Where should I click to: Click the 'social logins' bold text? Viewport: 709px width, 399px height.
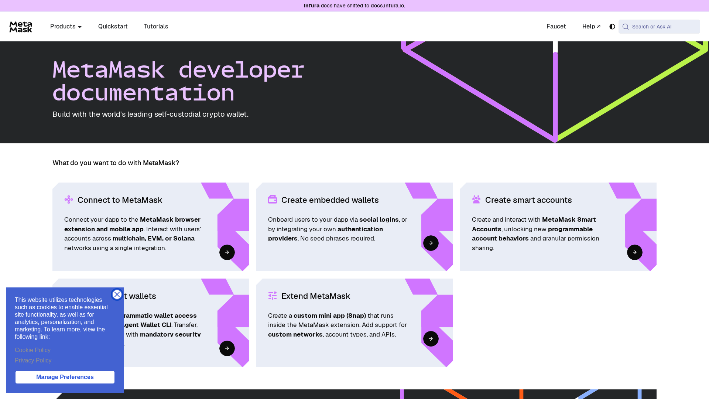click(379, 219)
